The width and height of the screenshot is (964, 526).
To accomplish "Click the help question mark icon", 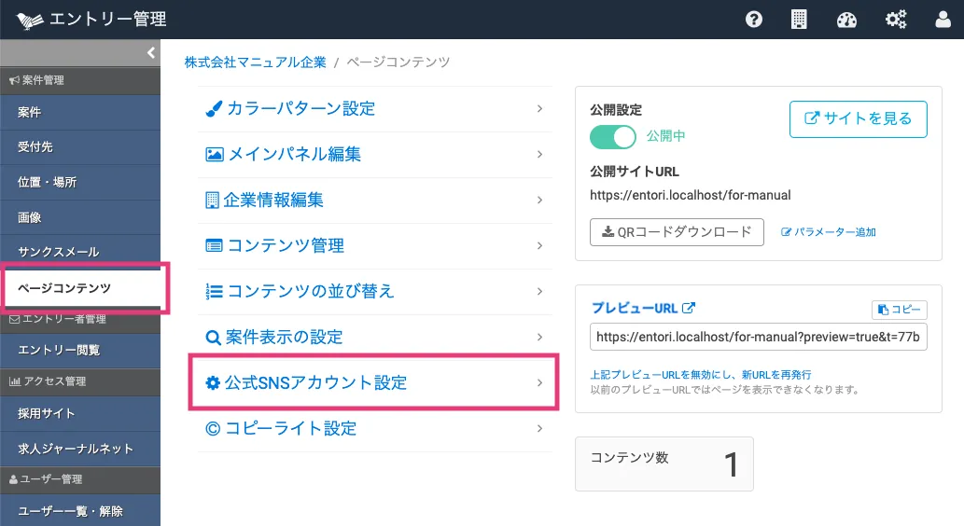I will click(x=754, y=20).
